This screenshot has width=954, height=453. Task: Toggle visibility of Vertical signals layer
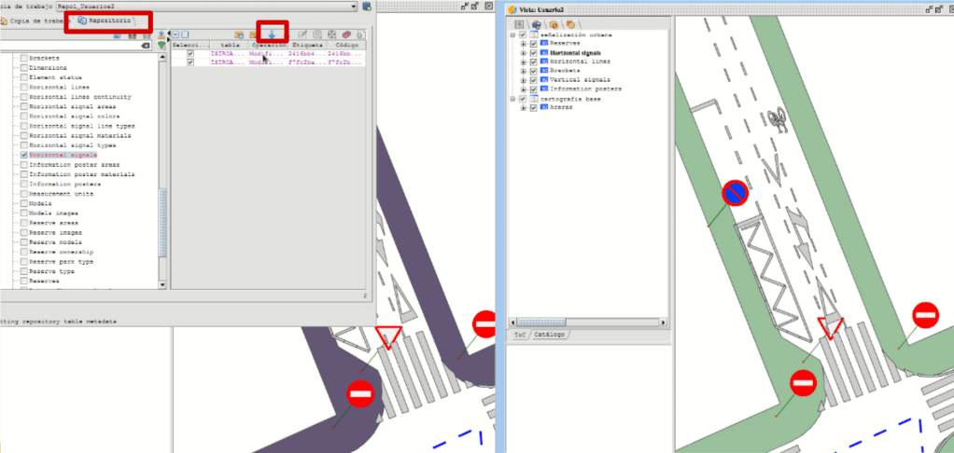click(x=533, y=79)
